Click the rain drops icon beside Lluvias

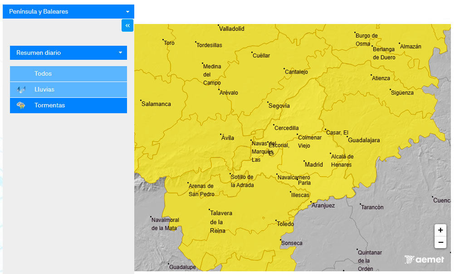click(x=21, y=90)
